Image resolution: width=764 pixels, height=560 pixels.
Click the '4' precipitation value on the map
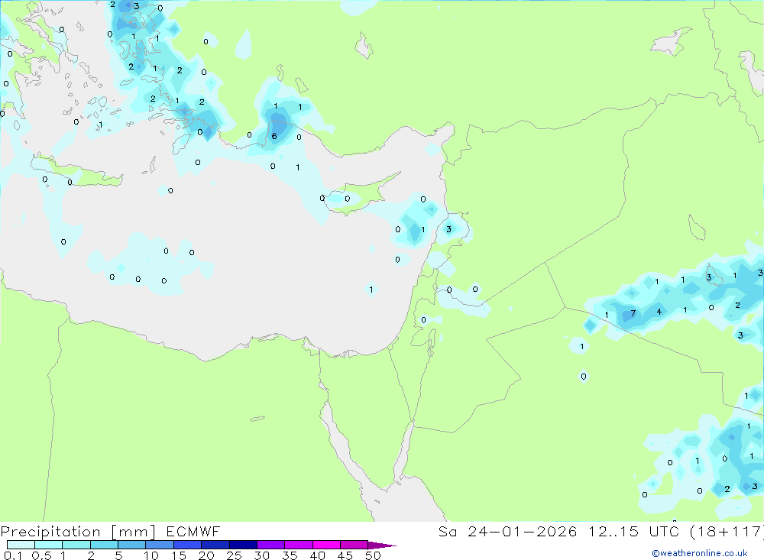click(x=659, y=312)
